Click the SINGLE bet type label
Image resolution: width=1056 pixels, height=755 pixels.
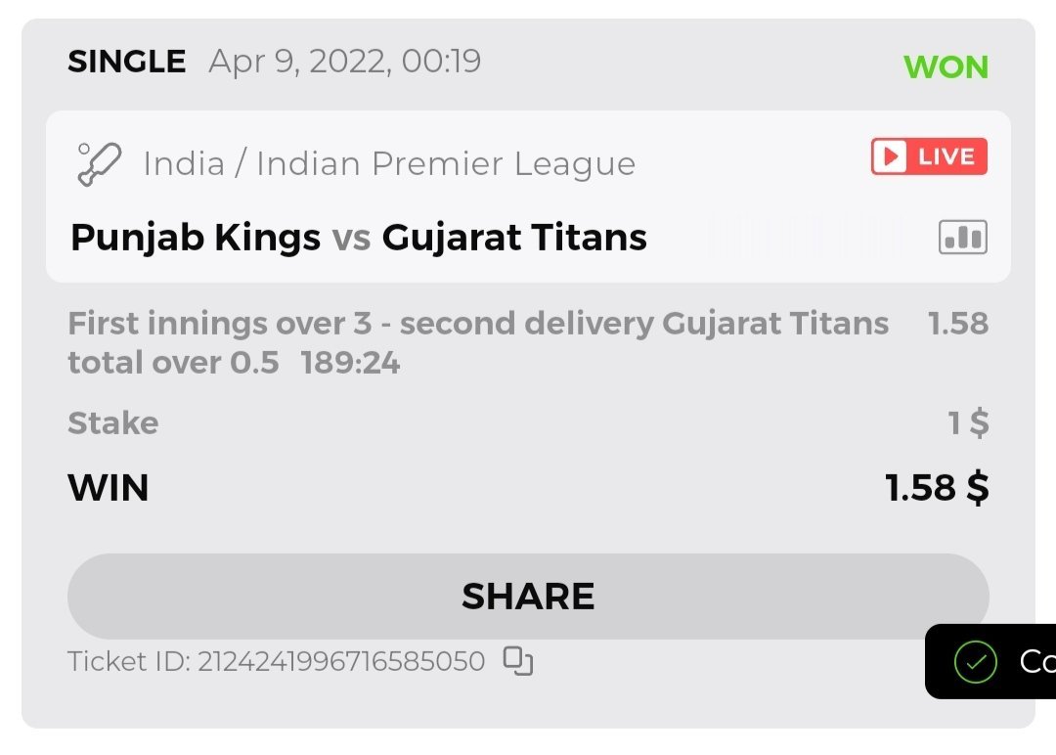[x=126, y=63]
